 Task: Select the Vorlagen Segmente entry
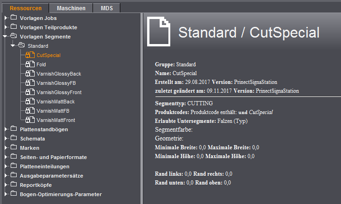(x=45, y=37)
